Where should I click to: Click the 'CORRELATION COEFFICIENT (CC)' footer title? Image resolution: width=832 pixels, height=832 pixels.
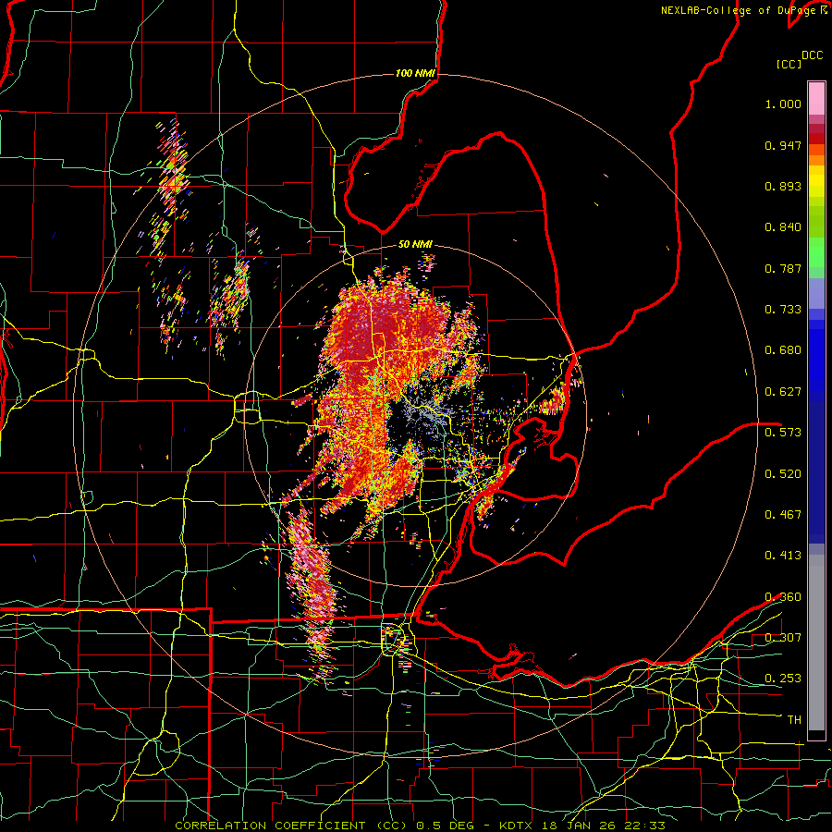[x=291, y=826]
